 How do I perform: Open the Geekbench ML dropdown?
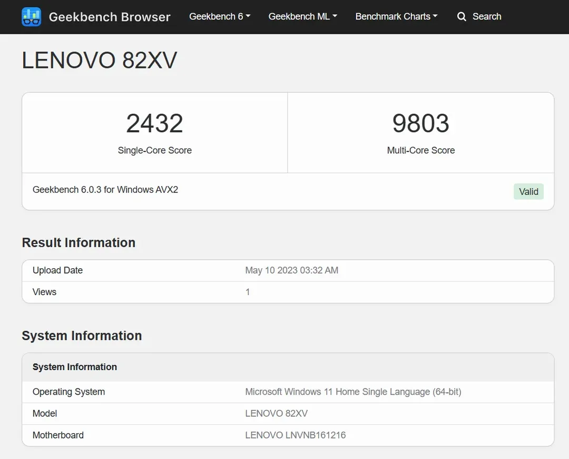(302, 16)
